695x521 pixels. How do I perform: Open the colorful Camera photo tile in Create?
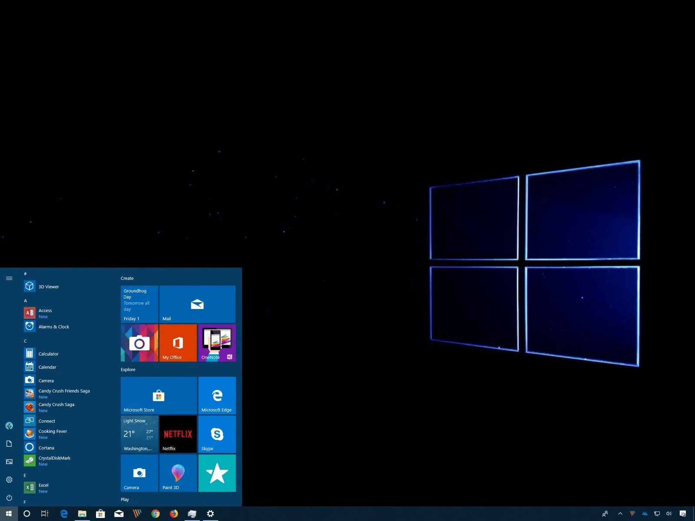[x=139, y=343]
